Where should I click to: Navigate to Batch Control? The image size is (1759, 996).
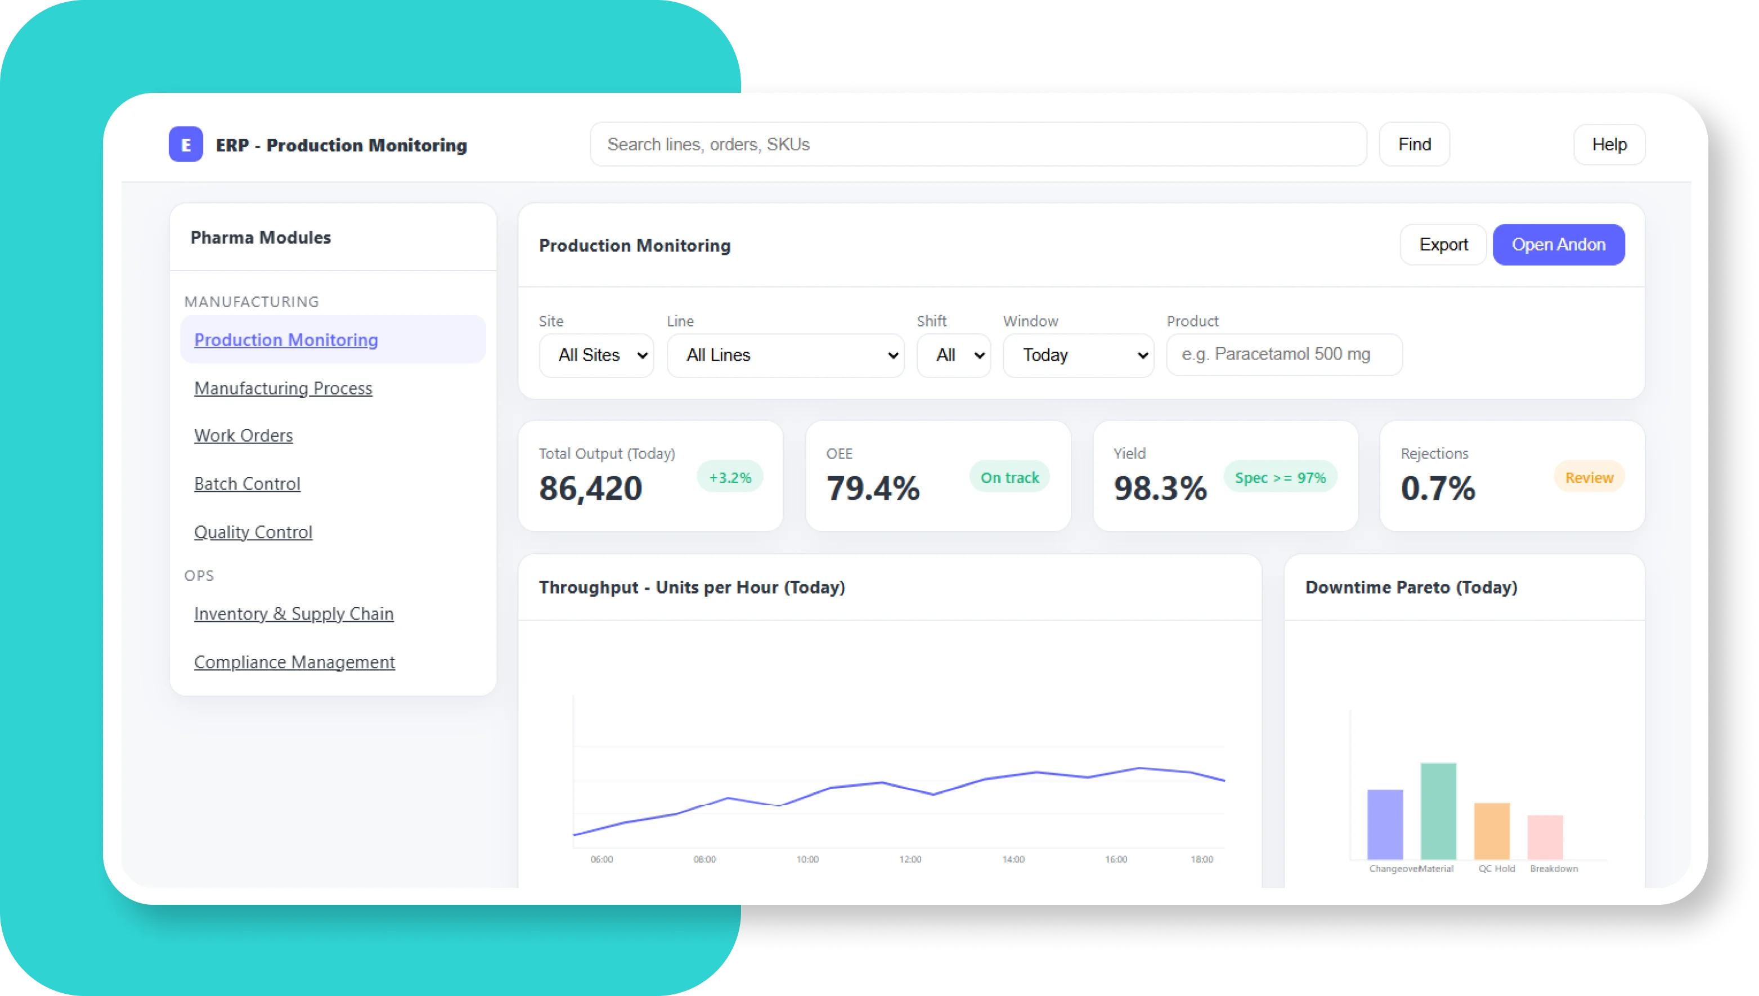coord(247,483)
